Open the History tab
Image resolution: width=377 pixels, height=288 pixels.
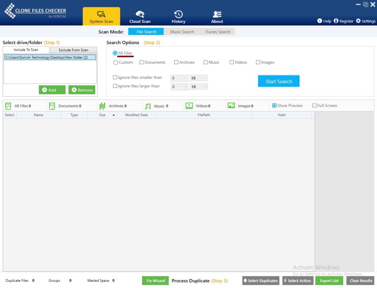(x=179, y=16)
